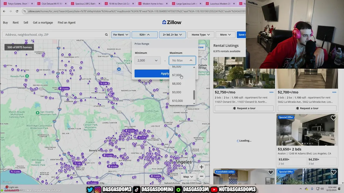The height and width of the screenshot is (193, 344).
Task: Click the YouTube icon in the overlay
Action: tap(214, 190)
